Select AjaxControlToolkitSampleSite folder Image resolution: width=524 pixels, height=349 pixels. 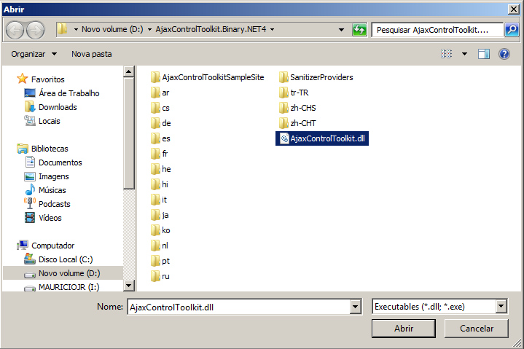207,77
